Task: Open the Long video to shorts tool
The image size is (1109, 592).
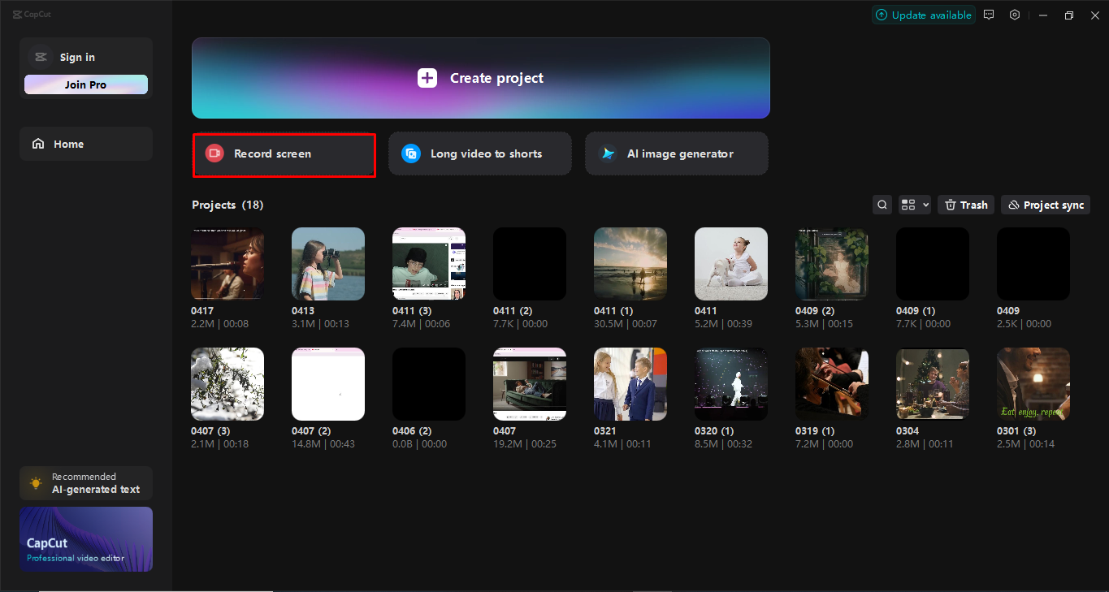Action: point(479,153)
